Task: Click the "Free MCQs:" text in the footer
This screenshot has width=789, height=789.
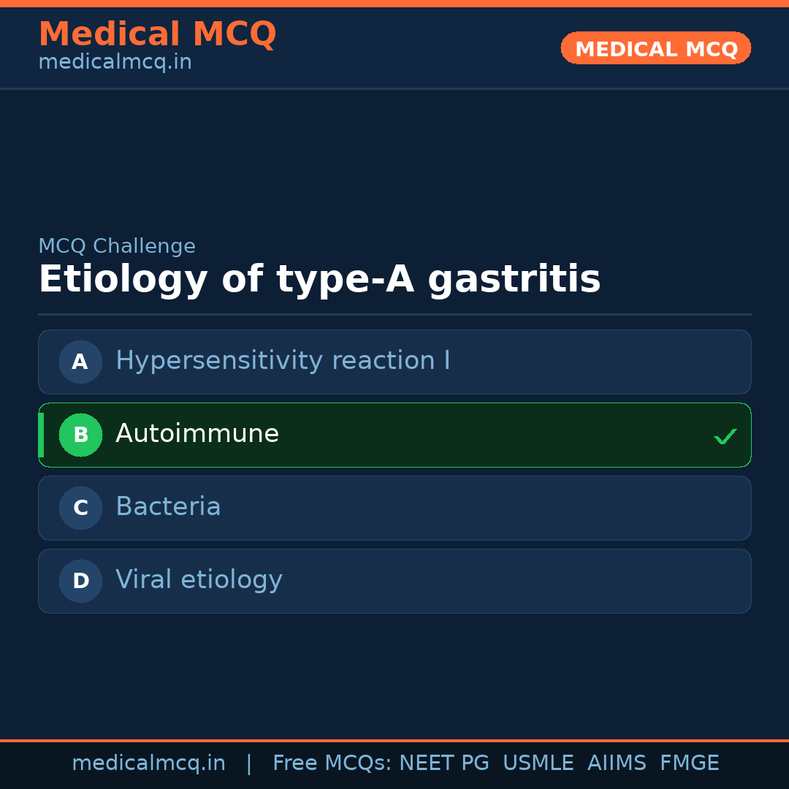Action: pyautogui.click(x=332, y=763)
